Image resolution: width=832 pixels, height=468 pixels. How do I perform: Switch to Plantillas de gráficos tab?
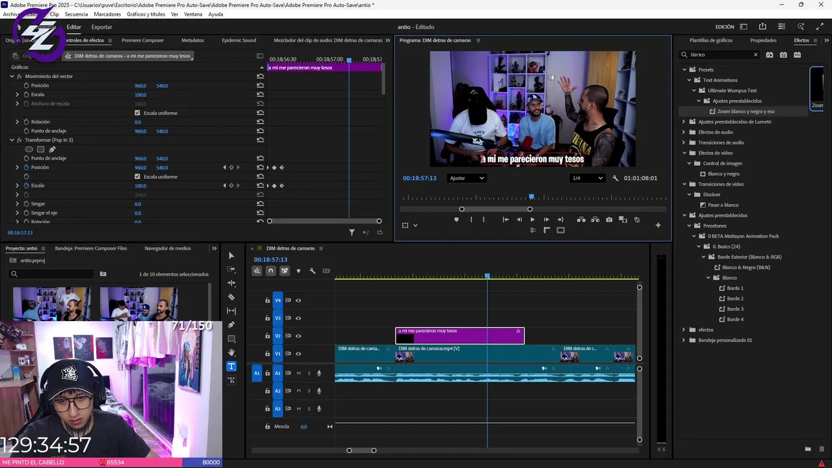(710, 40)
